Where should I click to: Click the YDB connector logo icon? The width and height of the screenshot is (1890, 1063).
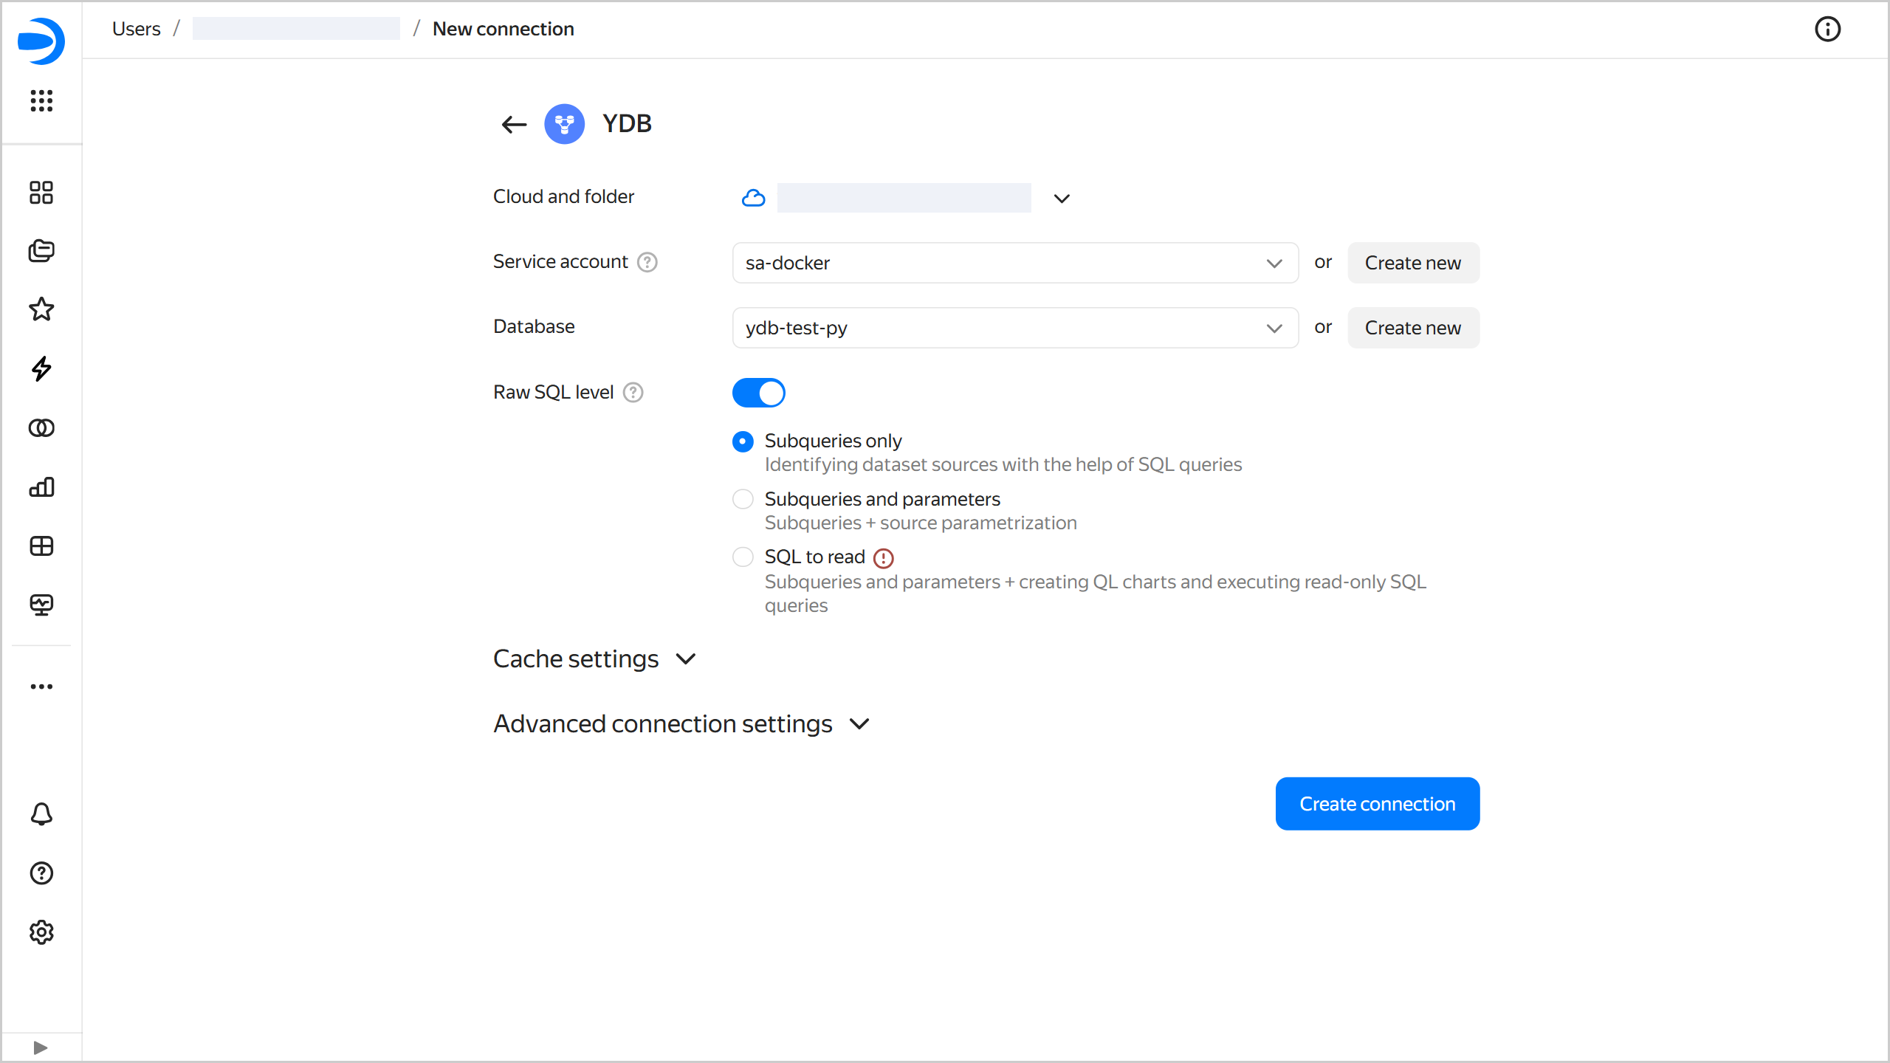(x=564, y=124)
